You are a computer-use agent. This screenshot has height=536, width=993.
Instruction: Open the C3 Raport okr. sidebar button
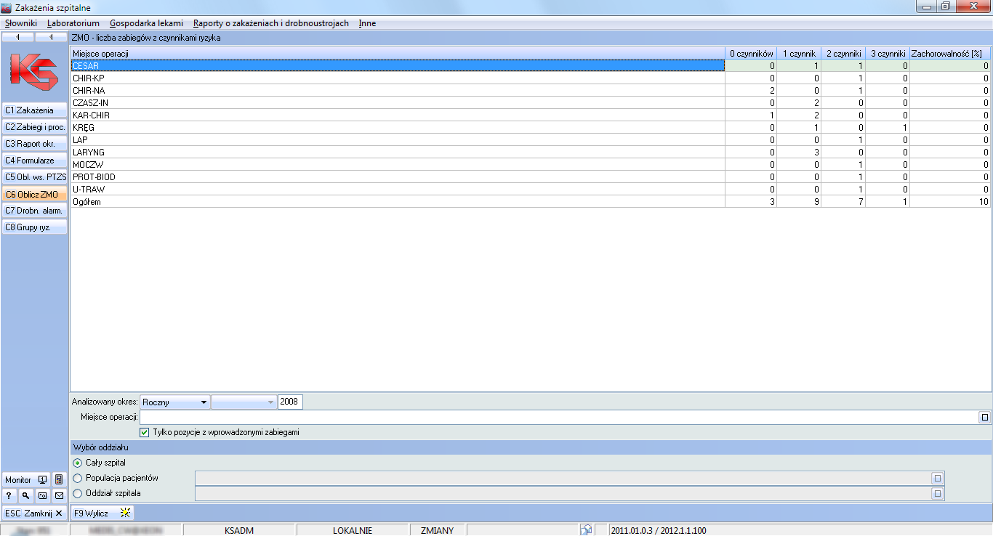34,144
